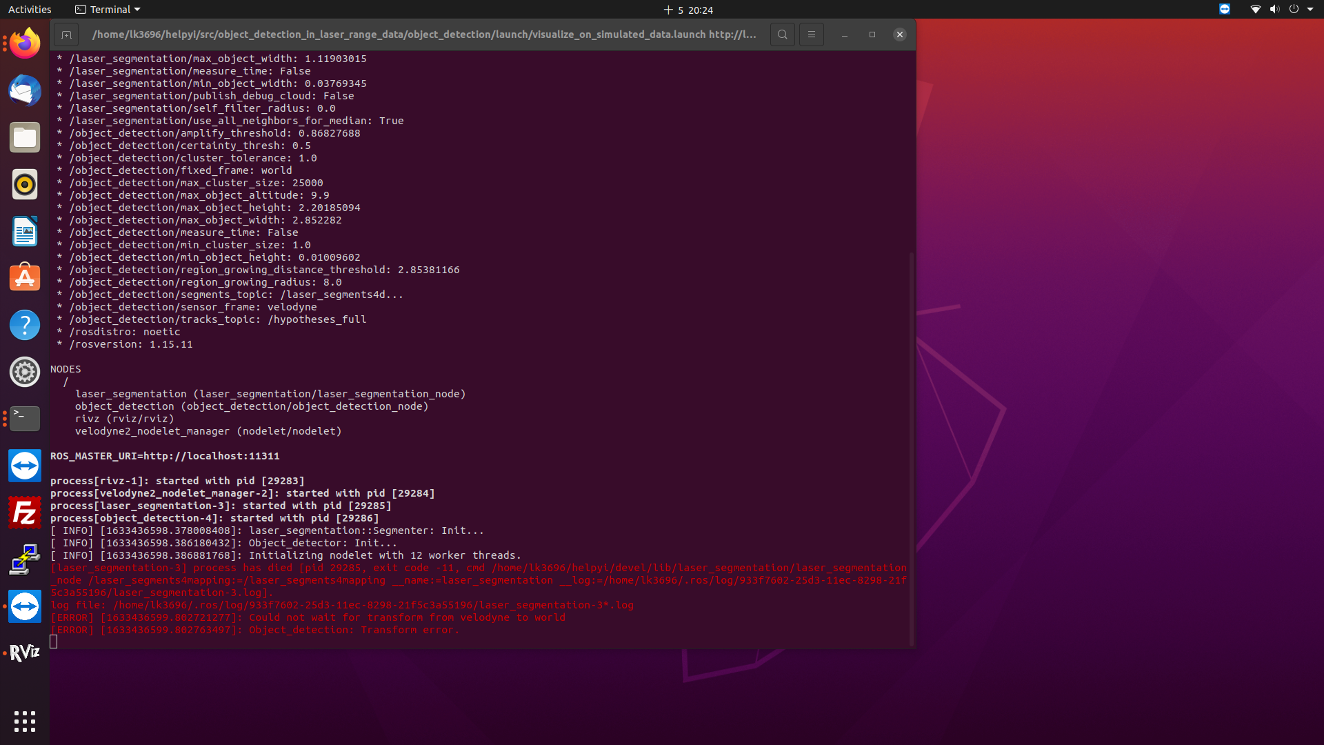Viewport: 1324px width, 745px height.
Task: Click '/laser_segmentation/publish_debug_cloud: False' line
Action: point(205,96)
